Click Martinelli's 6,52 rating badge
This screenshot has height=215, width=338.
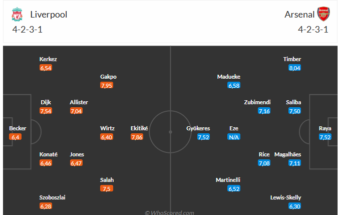[x=234, y=188]
